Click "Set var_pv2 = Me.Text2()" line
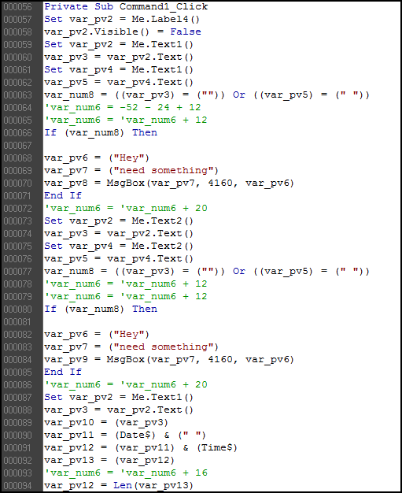The image size is (402, 493). tap(119, 221)
